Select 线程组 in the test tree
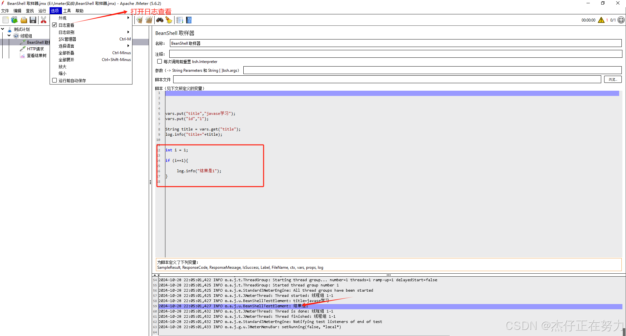The width and height of the screenshot is (626, 336). tap(26, 36)
